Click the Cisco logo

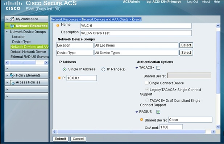[13, 6]
